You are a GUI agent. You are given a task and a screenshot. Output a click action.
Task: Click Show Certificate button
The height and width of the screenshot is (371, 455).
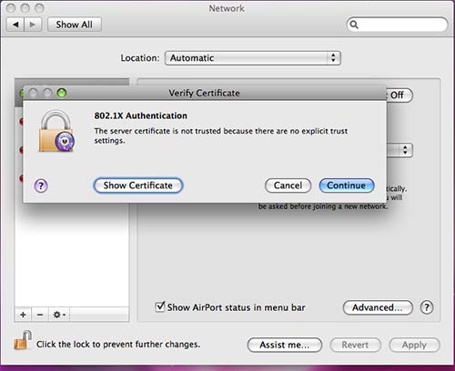138,185
